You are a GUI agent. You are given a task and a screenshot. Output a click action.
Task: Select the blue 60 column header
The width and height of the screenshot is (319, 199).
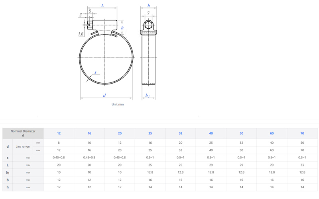click(x=272, y=133)
